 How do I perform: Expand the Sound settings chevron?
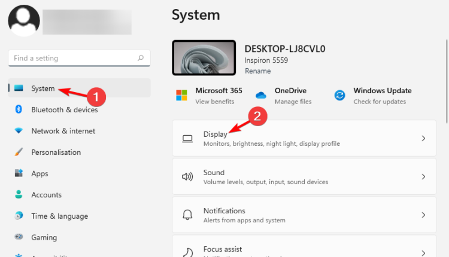tap(423, 177)
